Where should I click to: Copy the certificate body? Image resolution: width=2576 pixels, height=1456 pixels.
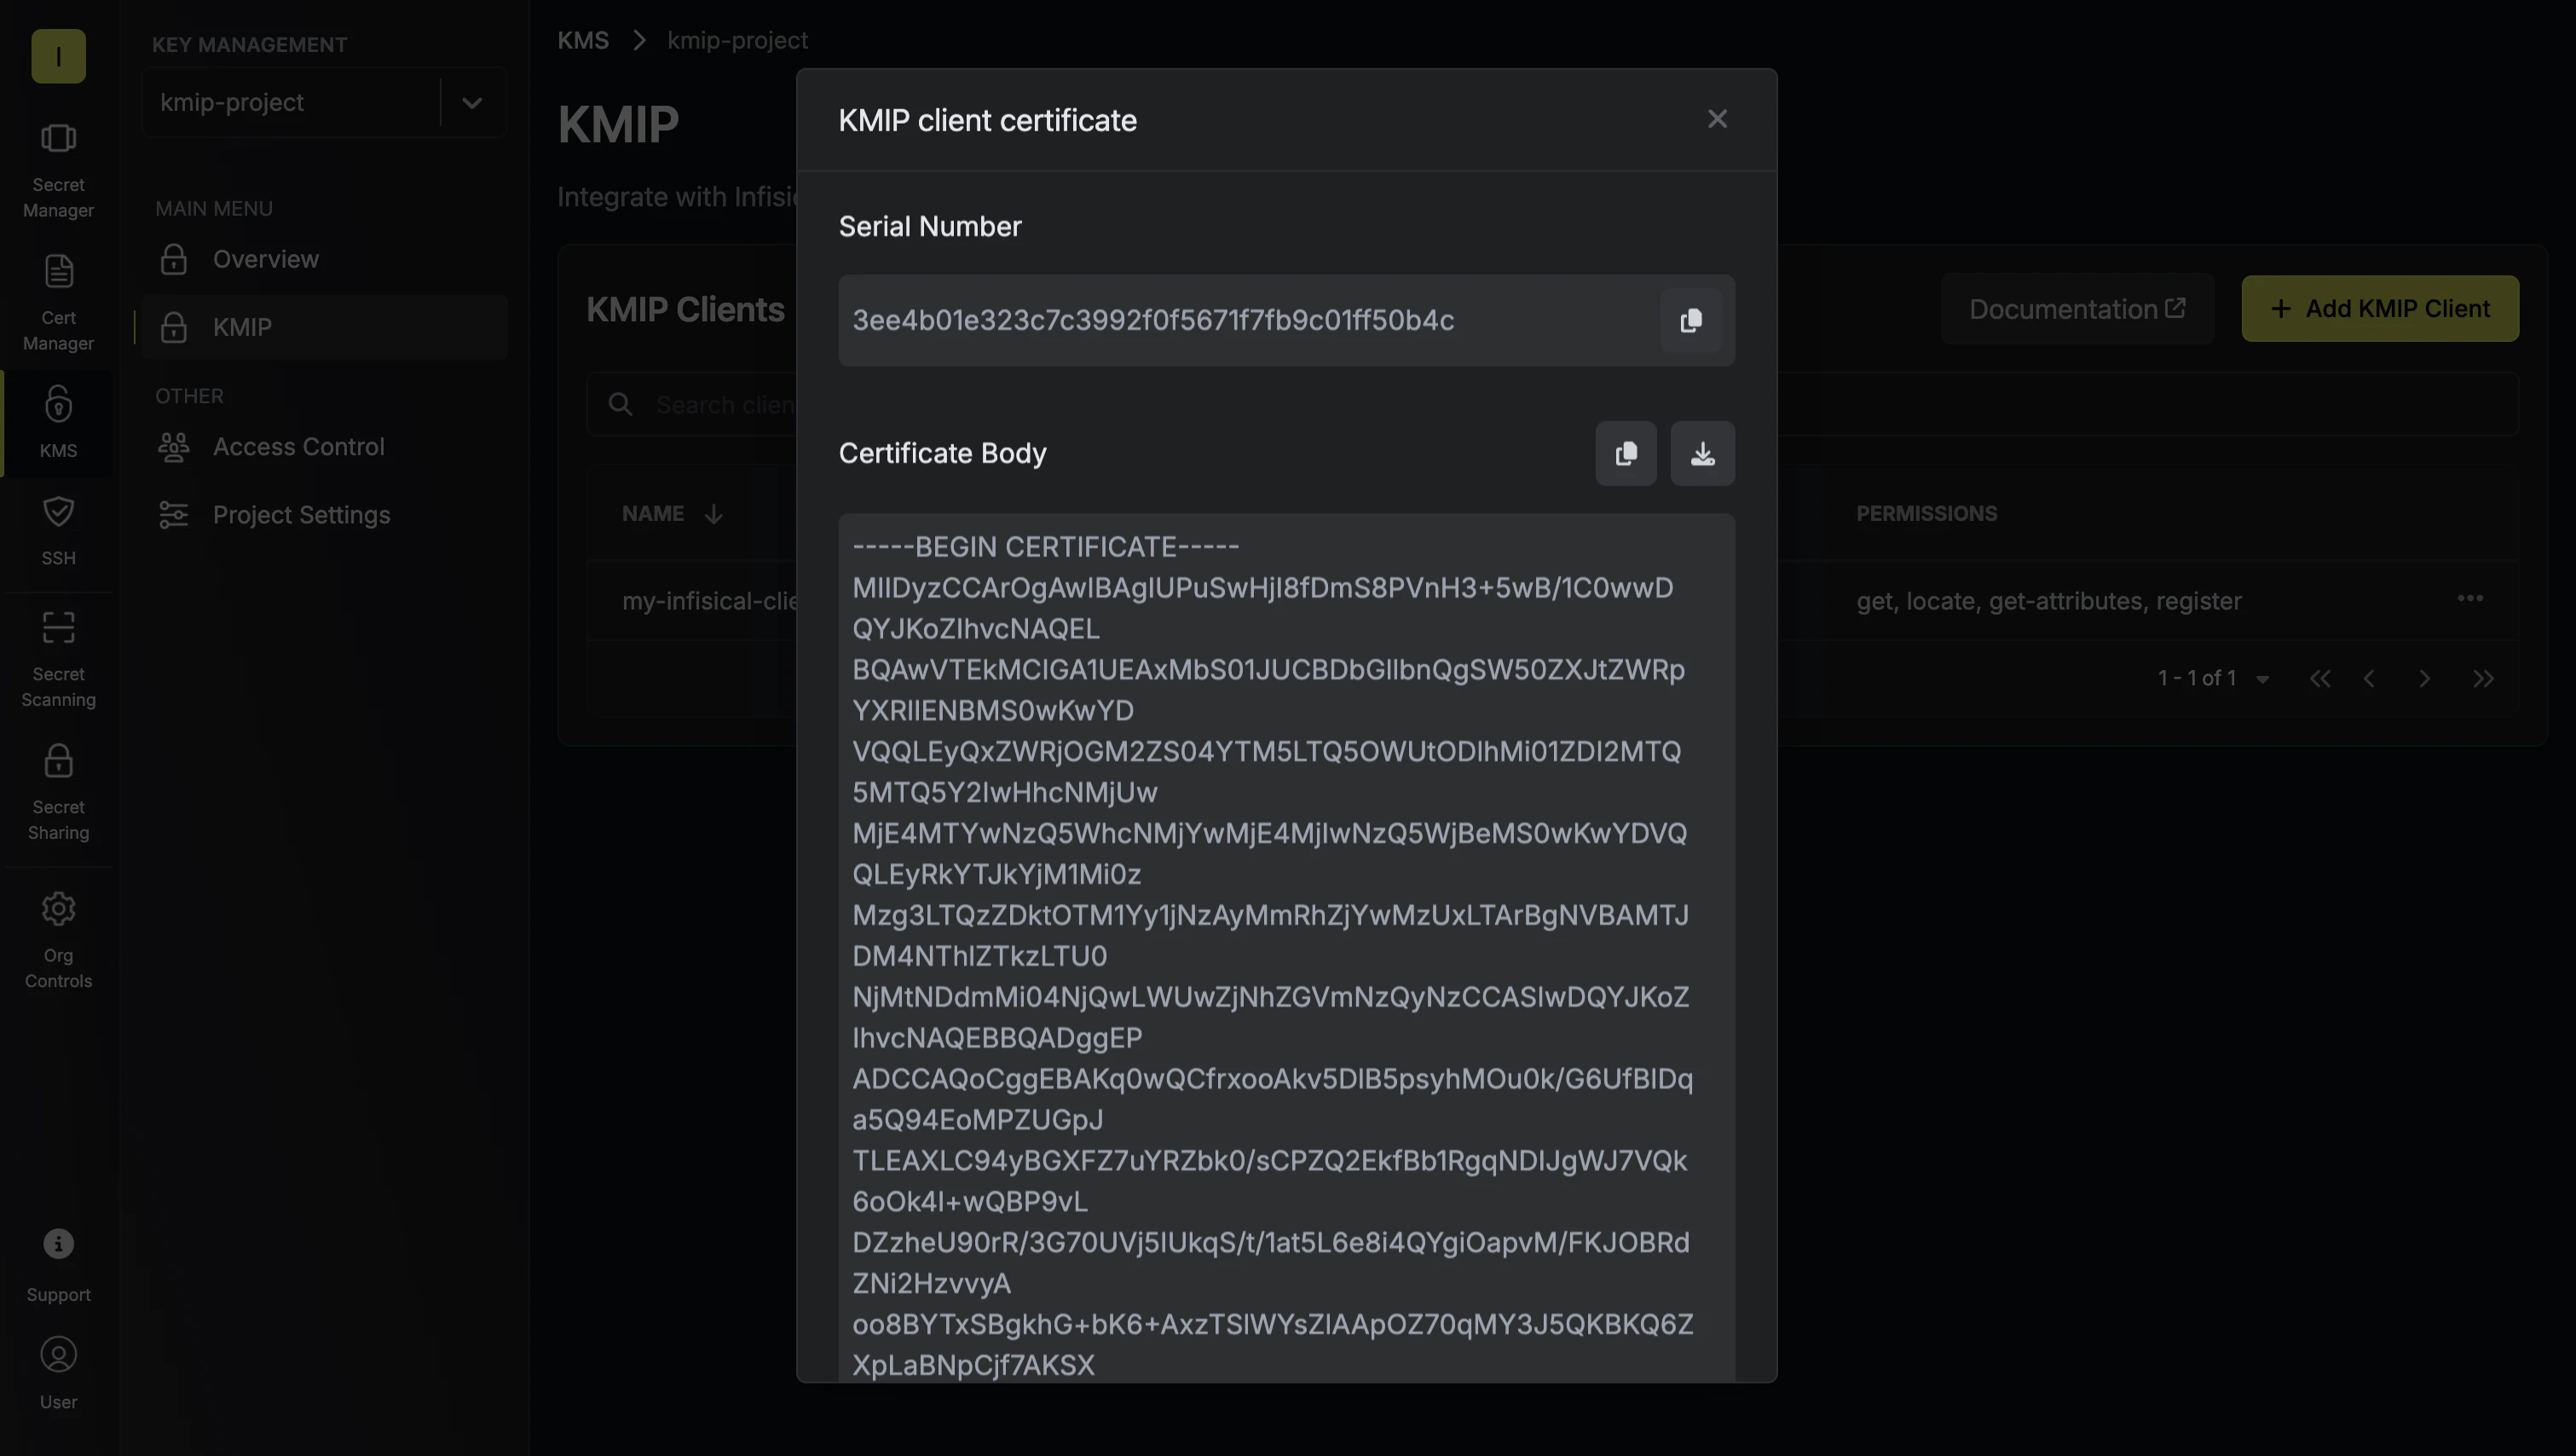coord(1626,454)
